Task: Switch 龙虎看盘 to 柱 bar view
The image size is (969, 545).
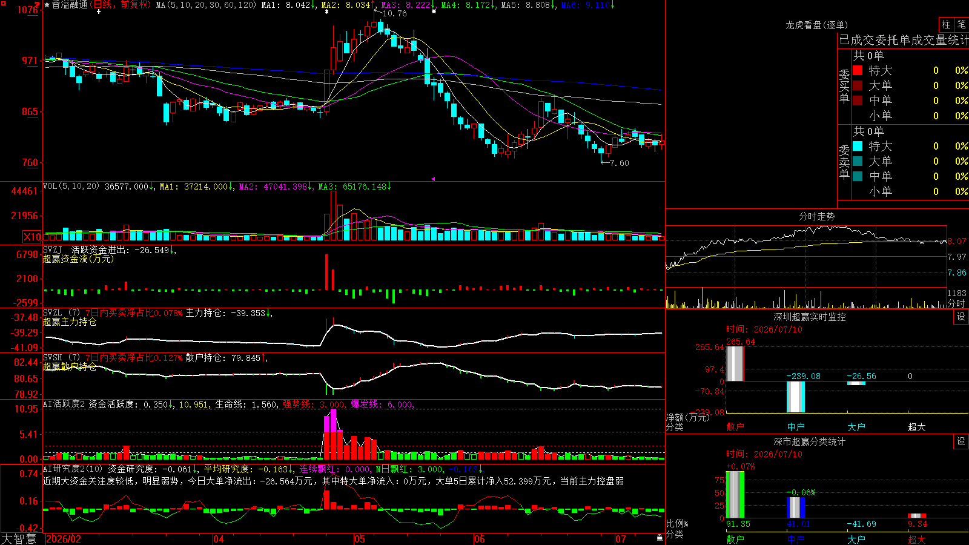Action: point(946,25)
